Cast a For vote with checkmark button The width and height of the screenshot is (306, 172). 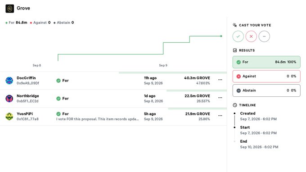pos(238,36)
